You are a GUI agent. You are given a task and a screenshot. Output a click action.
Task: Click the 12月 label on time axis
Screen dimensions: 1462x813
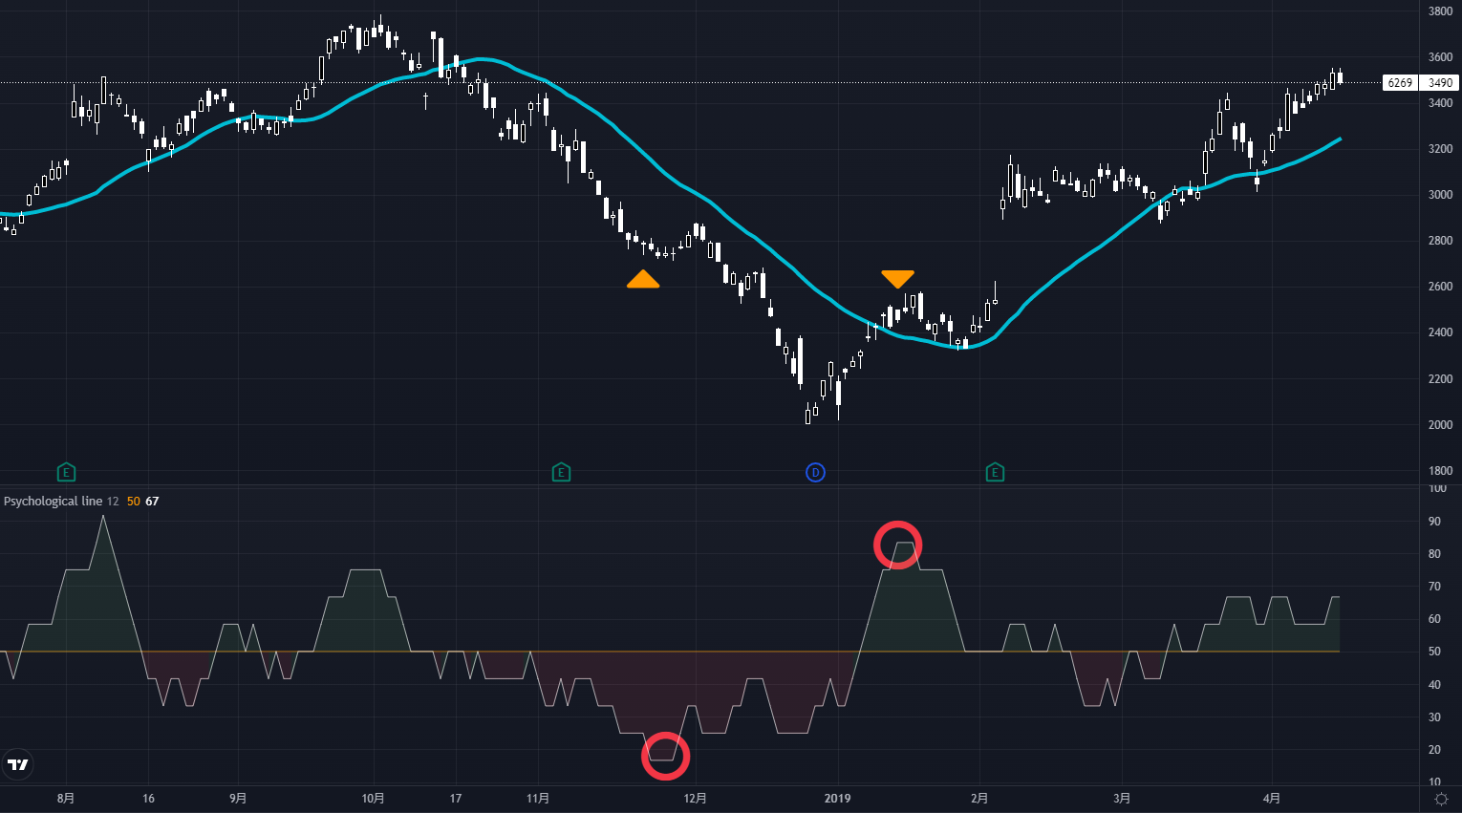pos(695,799)
